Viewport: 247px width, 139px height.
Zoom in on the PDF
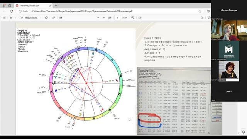(x=104, y=18)
